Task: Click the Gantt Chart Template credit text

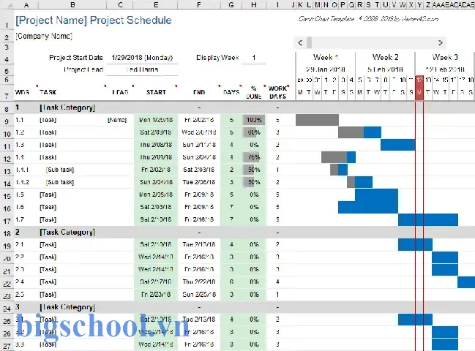Action: 368,19
